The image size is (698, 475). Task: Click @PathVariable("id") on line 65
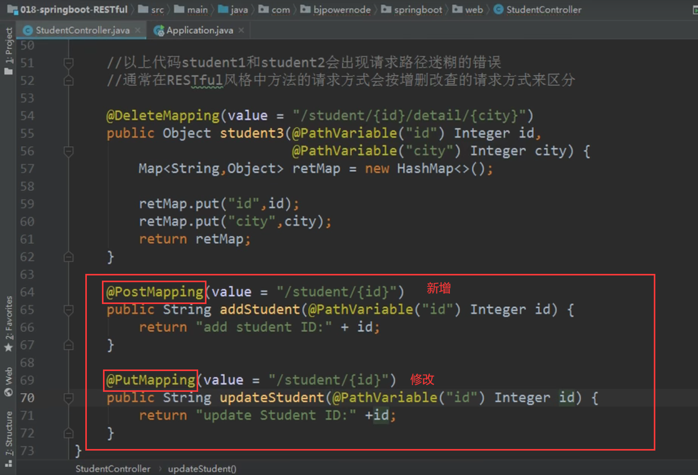[x=384, y=310]
